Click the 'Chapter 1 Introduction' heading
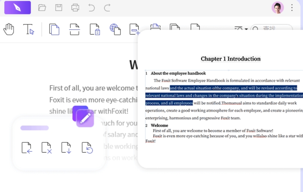The width and height of the screenshot is (303, 192). [231, 59]
